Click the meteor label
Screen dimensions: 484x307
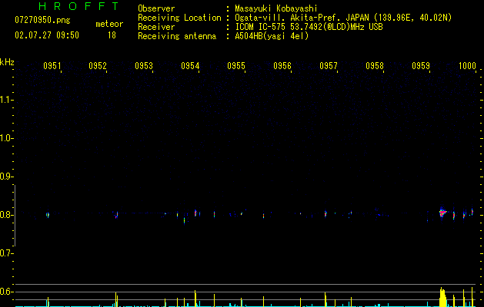pos(109,24)
